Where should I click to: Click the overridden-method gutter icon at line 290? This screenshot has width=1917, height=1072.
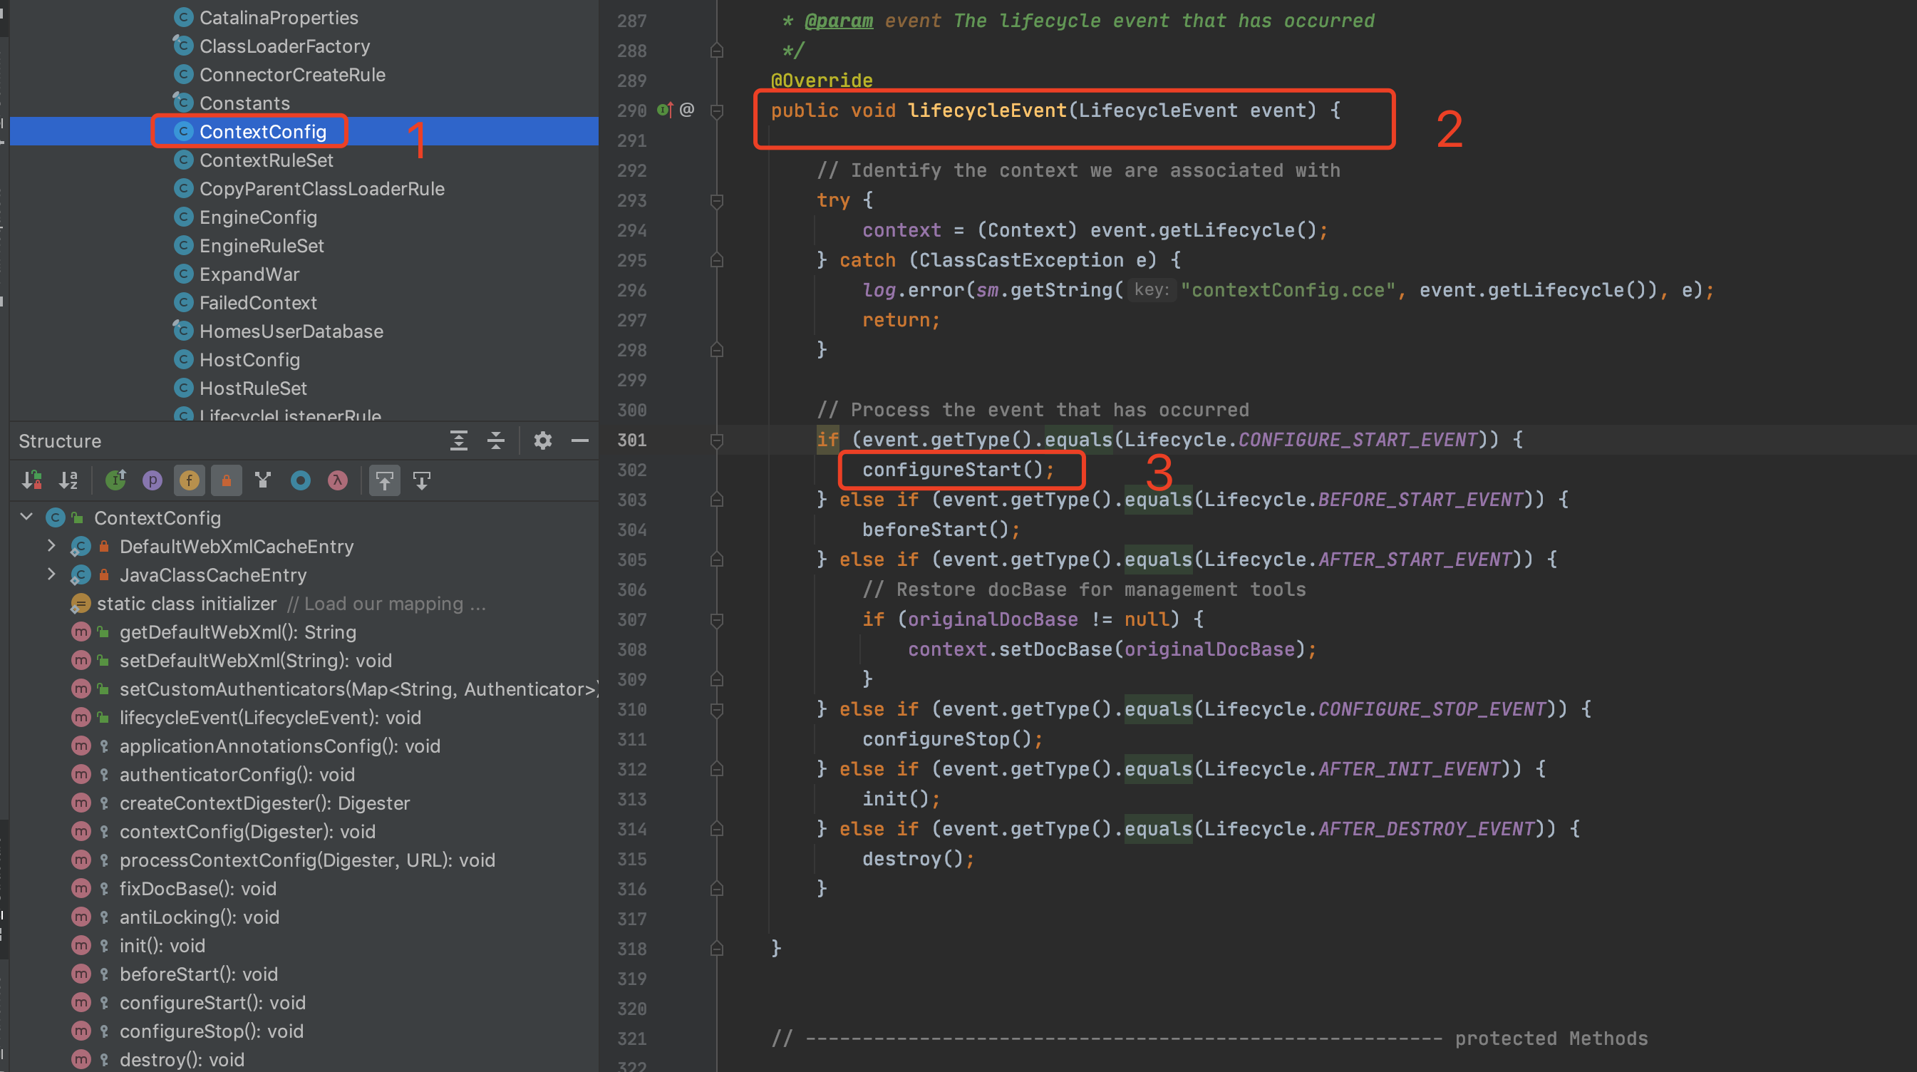665,111
